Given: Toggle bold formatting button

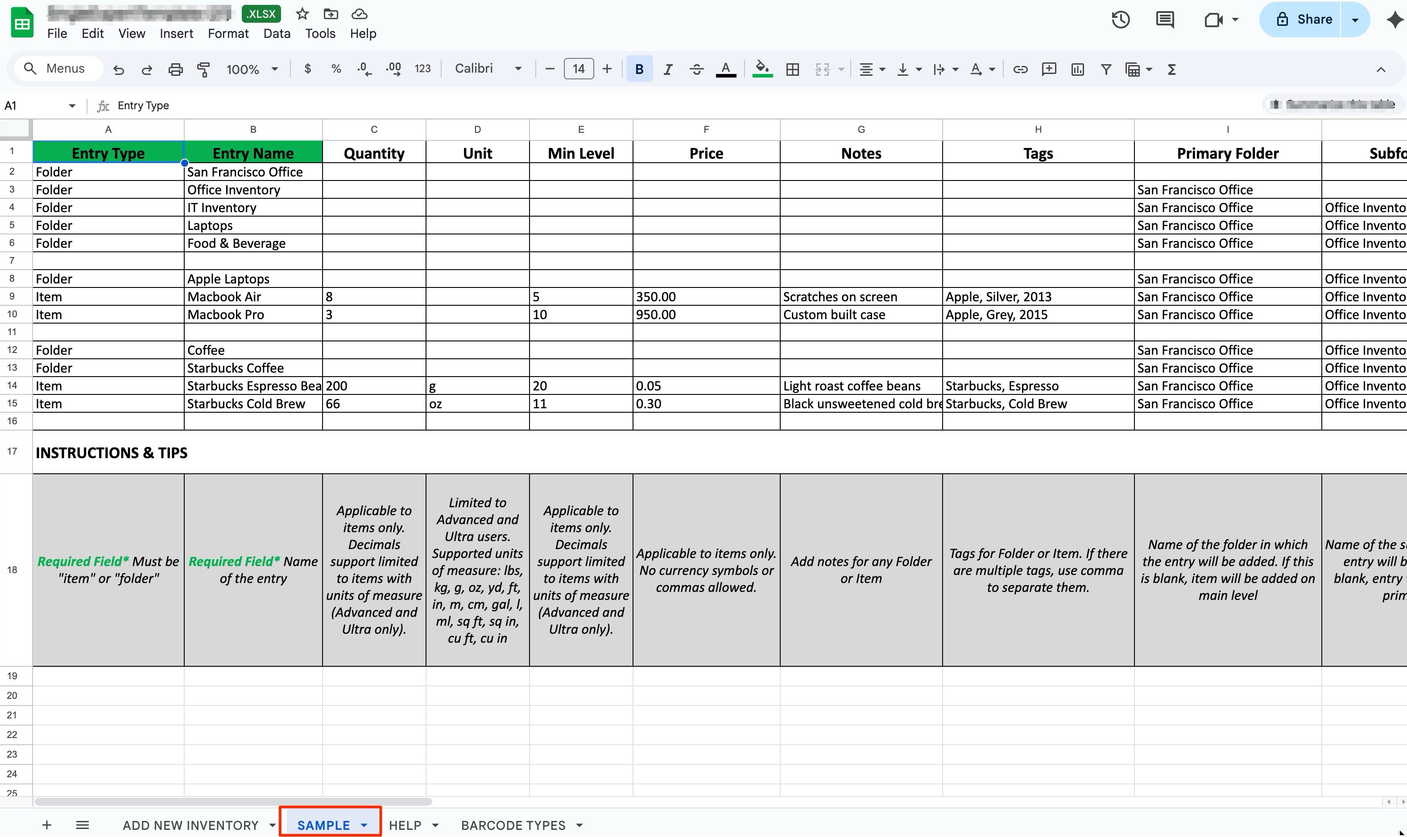Looking at the screenshot, I should point(639,70).
